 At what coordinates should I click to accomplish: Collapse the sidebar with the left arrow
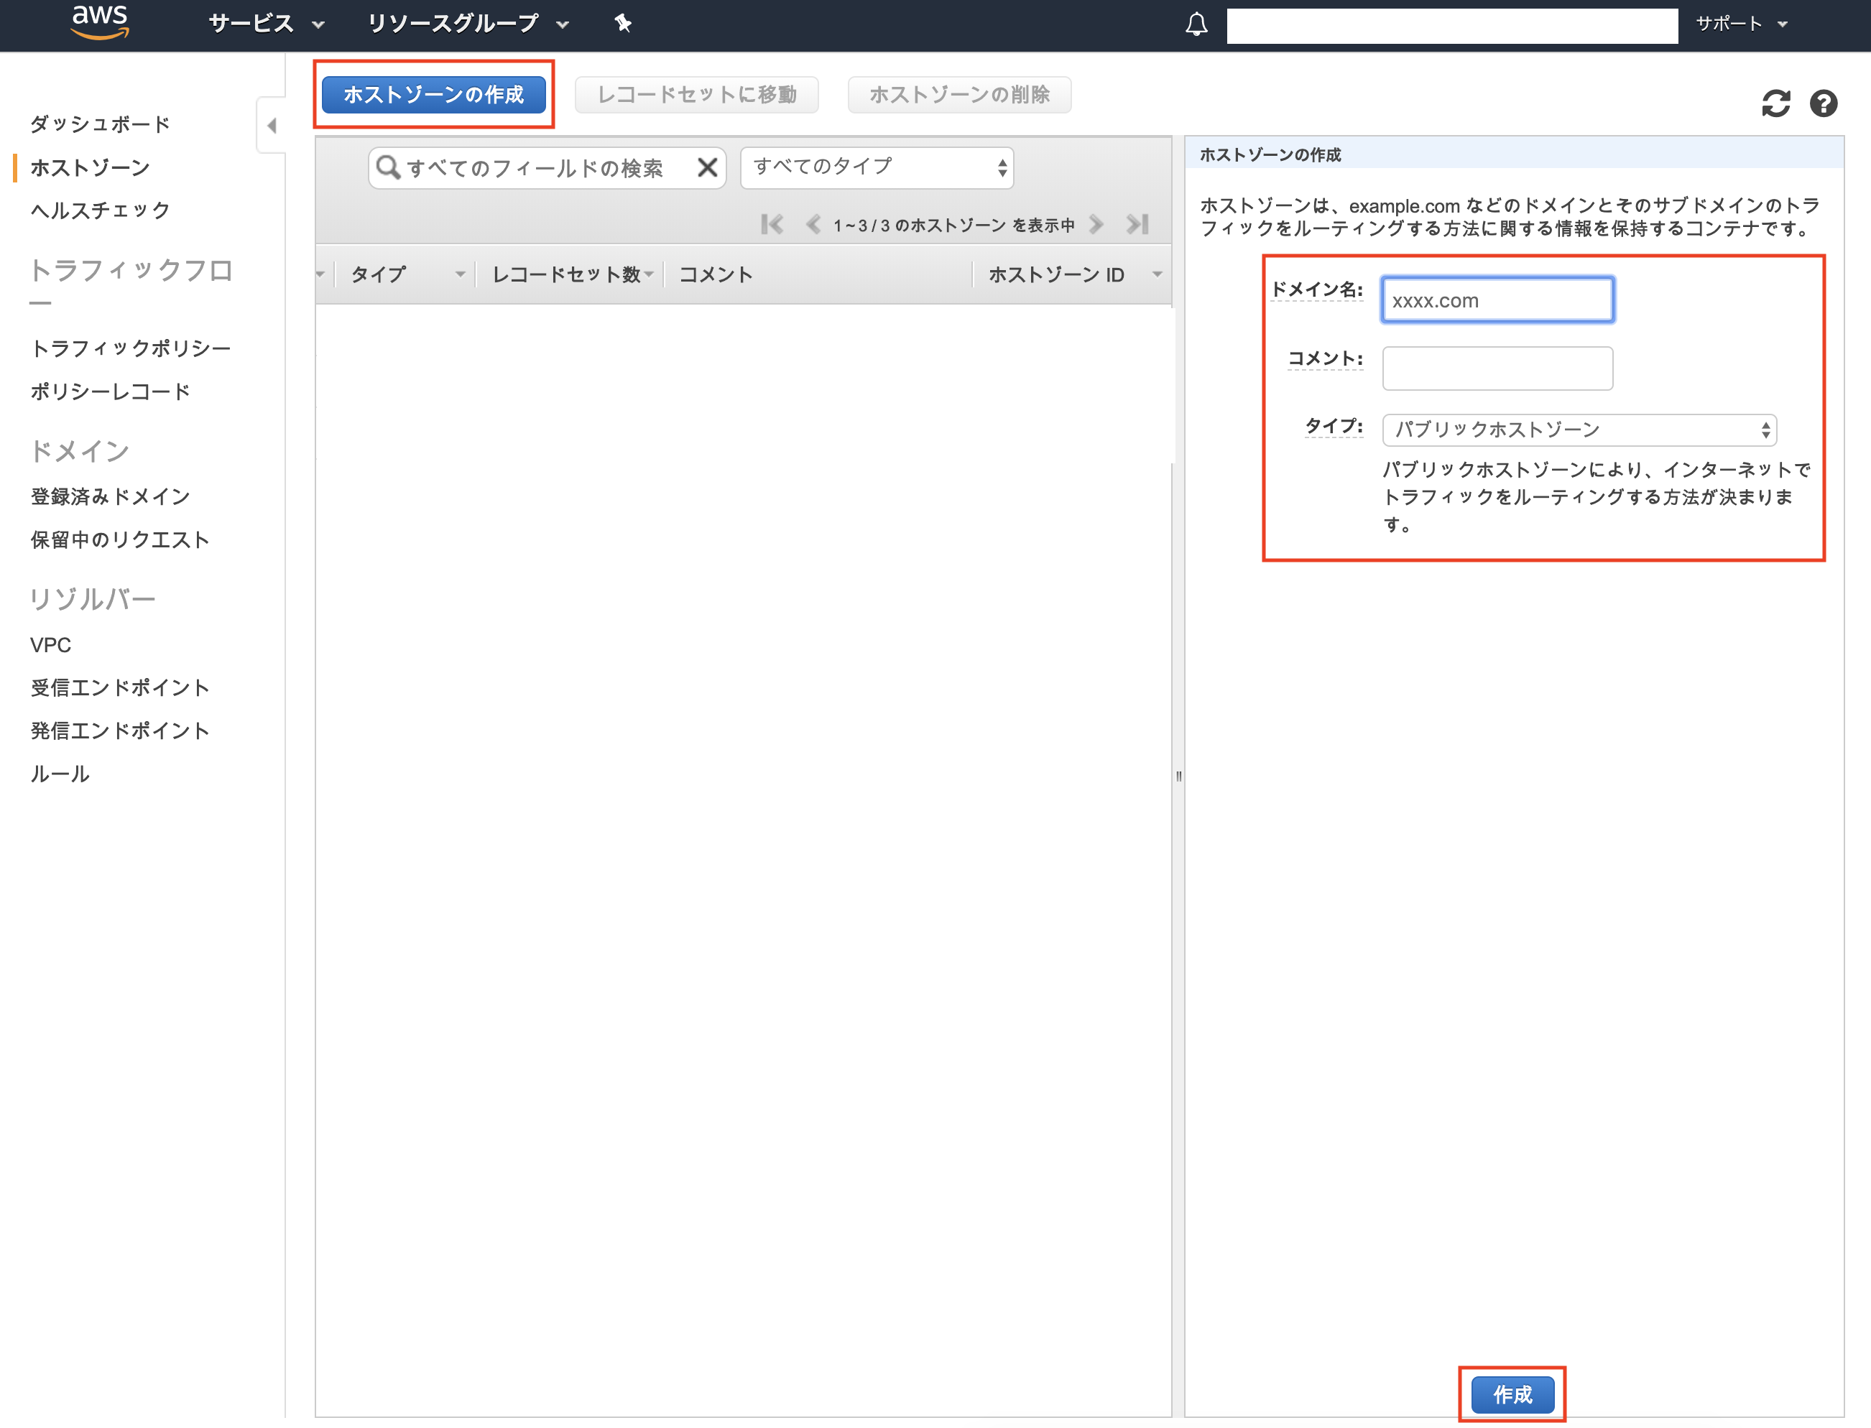click(272, 125)
